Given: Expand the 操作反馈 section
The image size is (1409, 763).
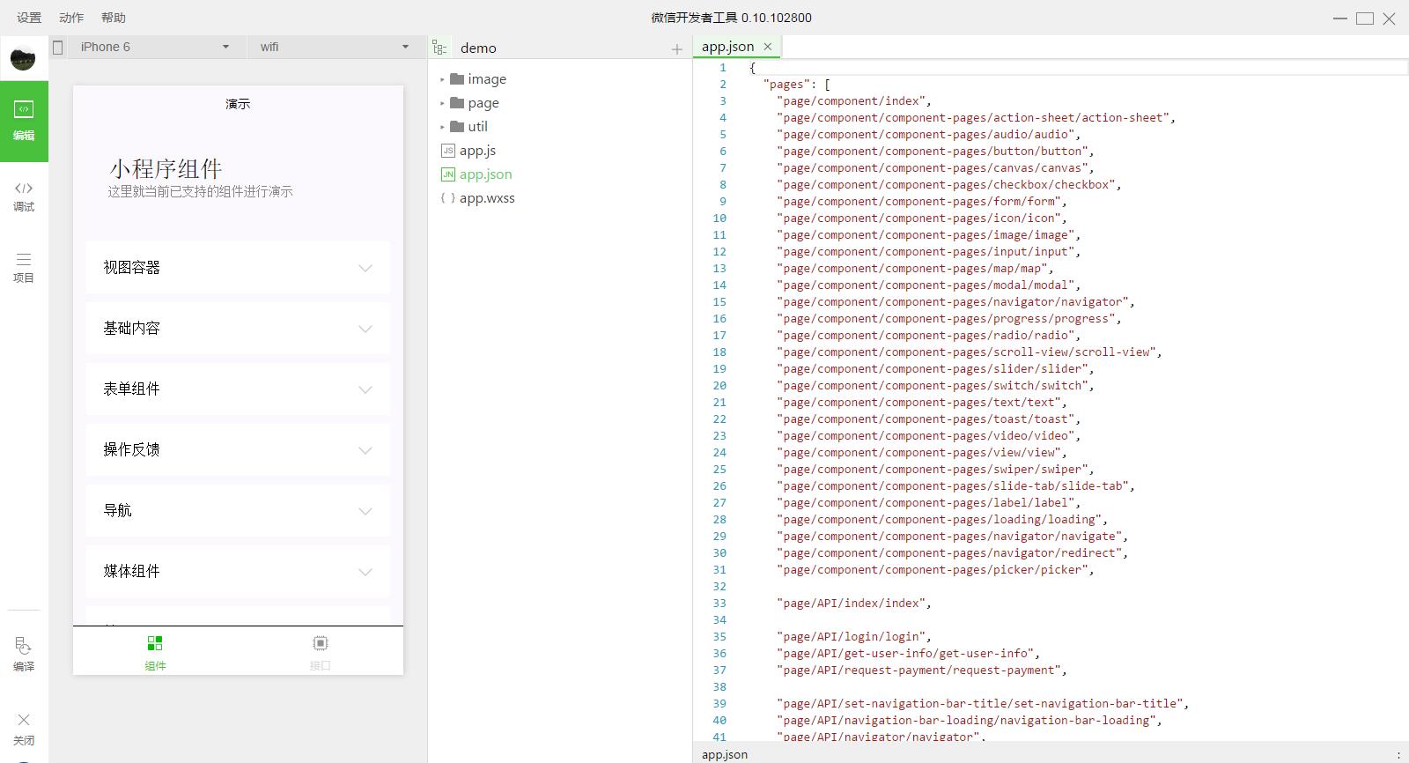Looking at the screenshot, I should [238, 450].
